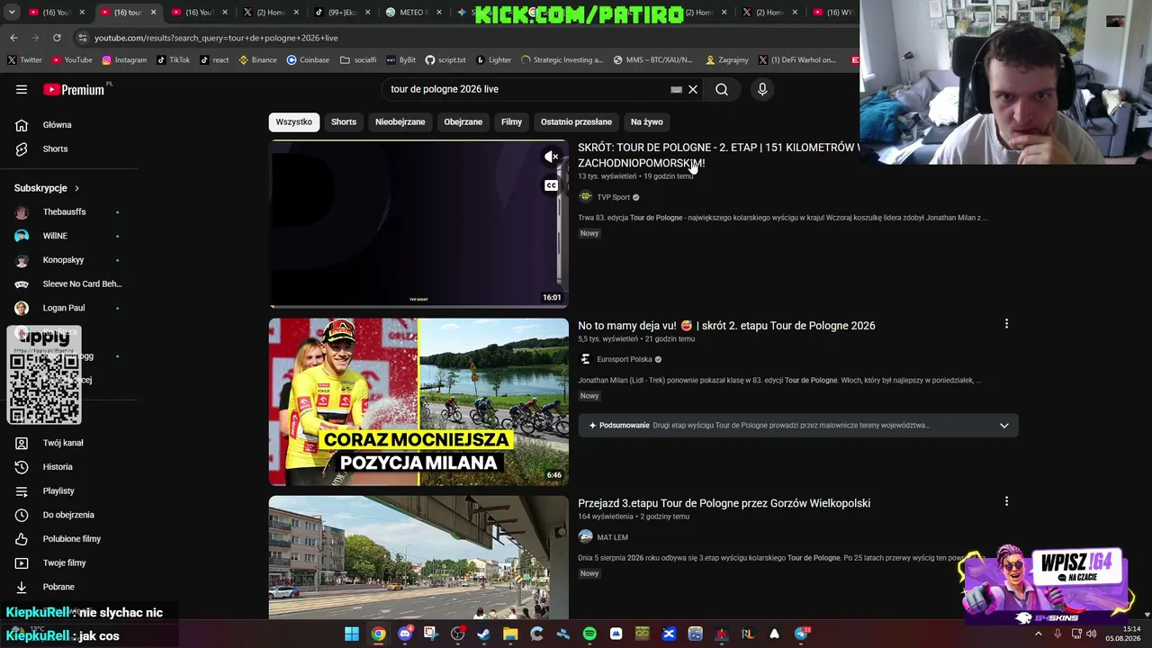This screenshot has height=648, width=1152.
Task: Open the Binance bookmark
Action: click(257, 60)
